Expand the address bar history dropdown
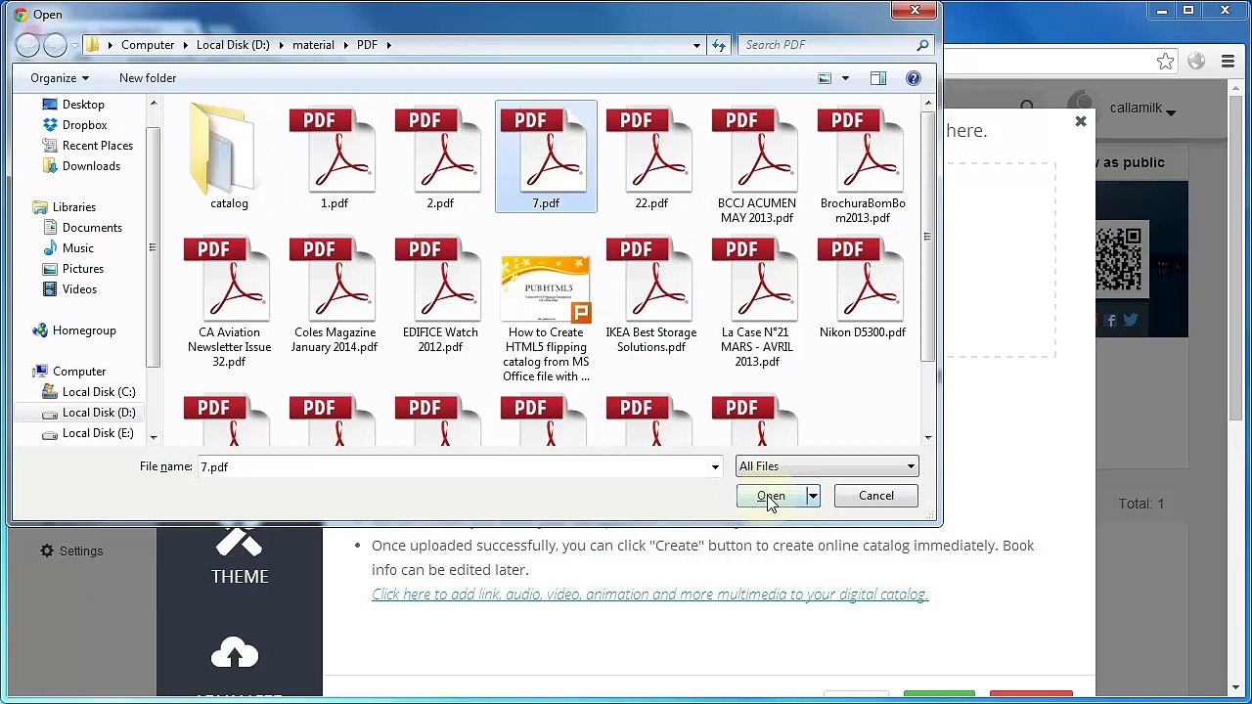Screen dimensions: 1252x704 696,45
